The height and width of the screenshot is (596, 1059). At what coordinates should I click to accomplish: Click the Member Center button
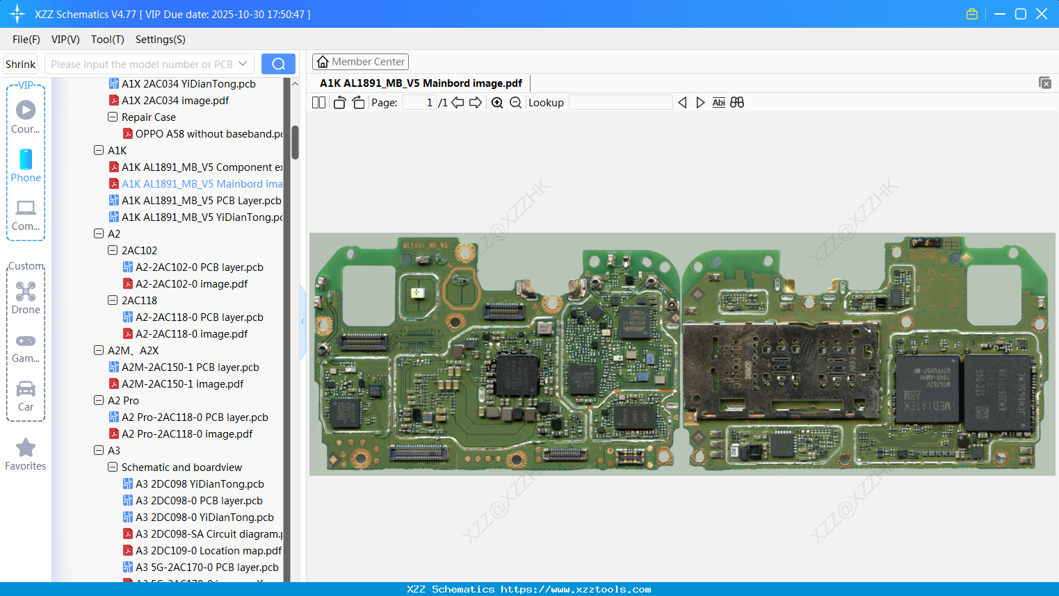coord(360,62)
